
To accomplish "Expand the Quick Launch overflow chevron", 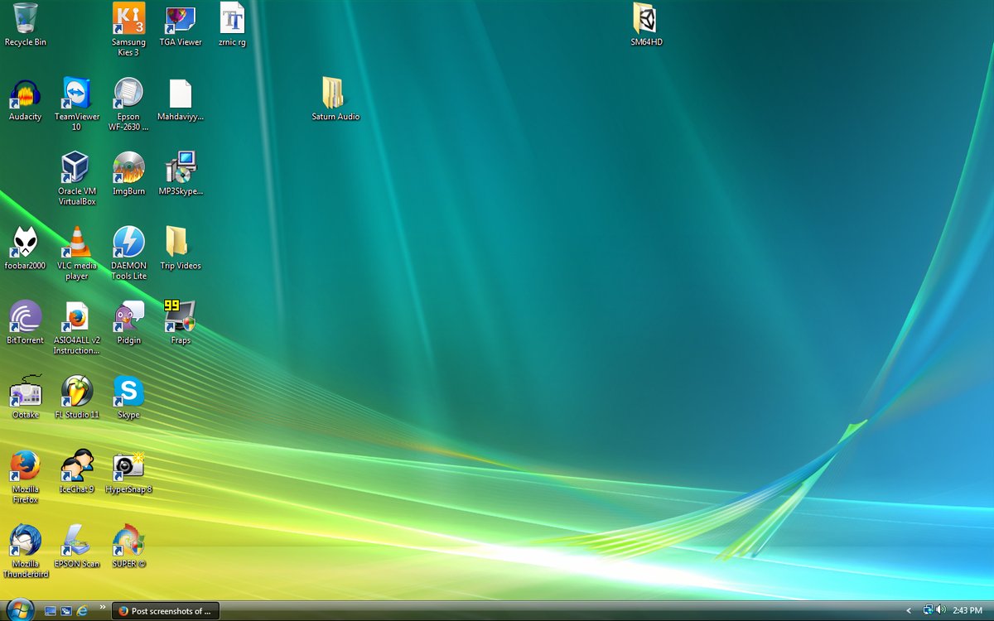I will point(104,607).
